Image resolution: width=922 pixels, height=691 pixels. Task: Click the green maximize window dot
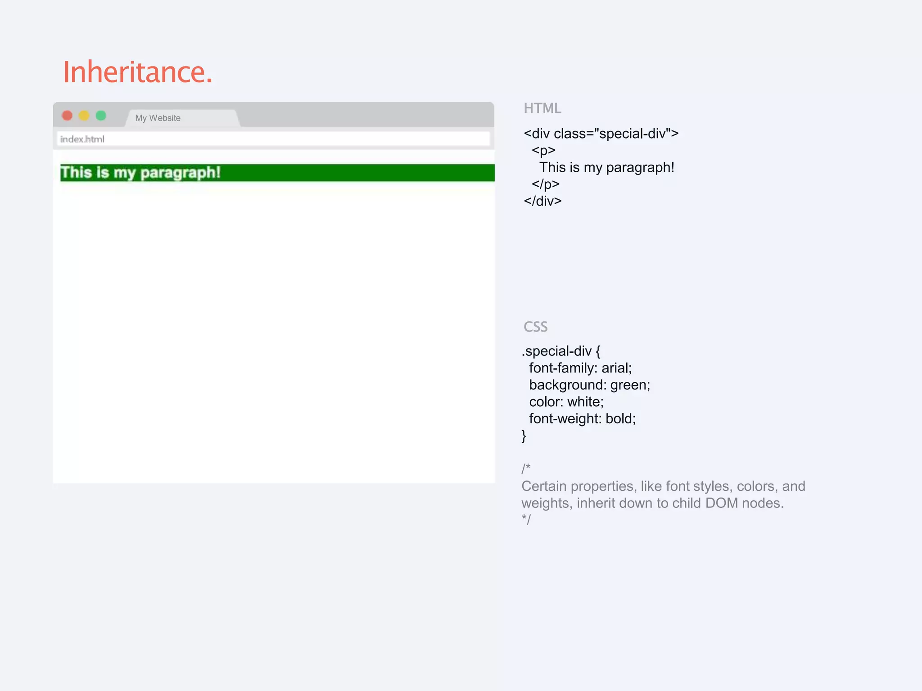(101, 116)
